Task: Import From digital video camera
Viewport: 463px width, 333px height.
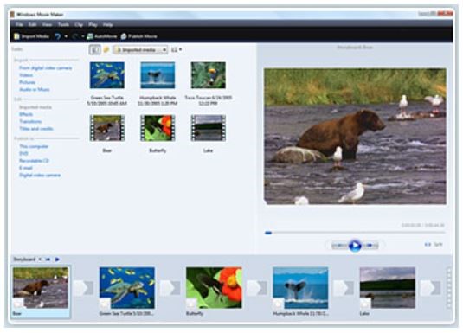Action: click(x=46, y=68)
